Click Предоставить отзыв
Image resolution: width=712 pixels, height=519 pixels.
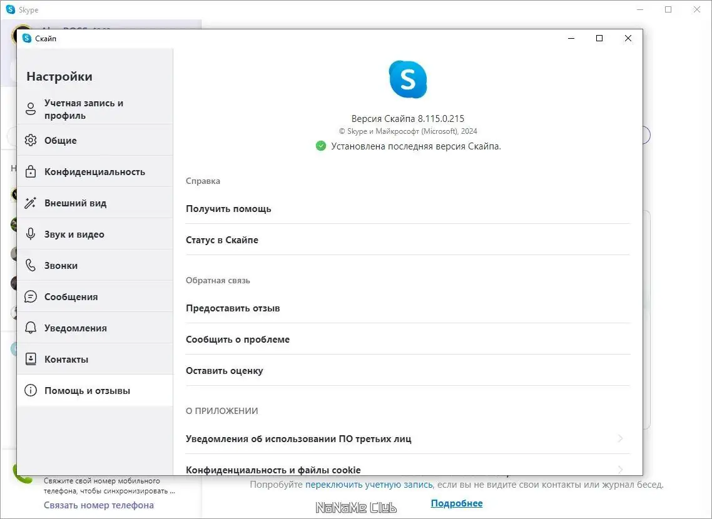click(x=408, y=308)
